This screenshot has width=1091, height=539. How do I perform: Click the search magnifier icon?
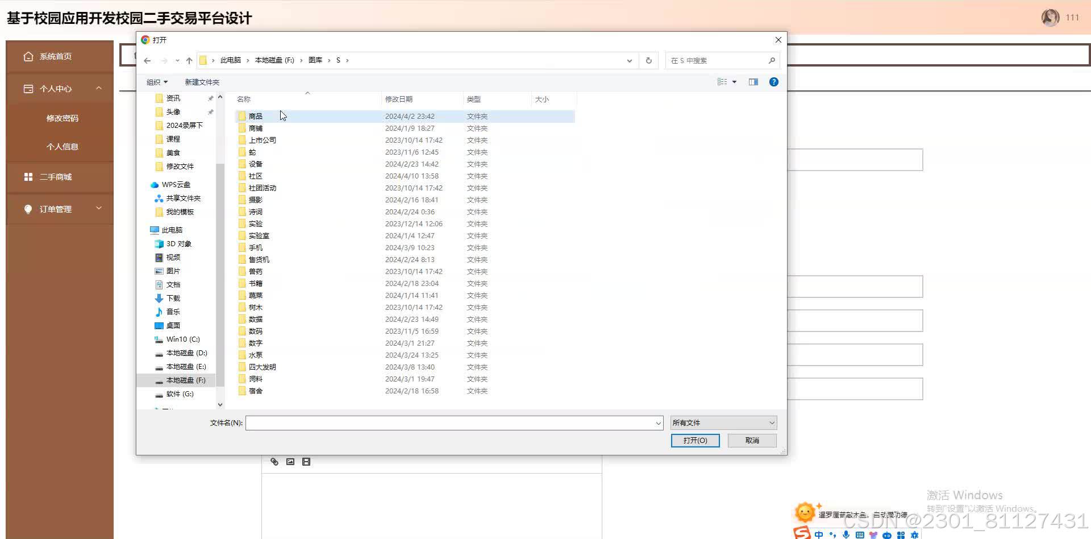(772, 60)
